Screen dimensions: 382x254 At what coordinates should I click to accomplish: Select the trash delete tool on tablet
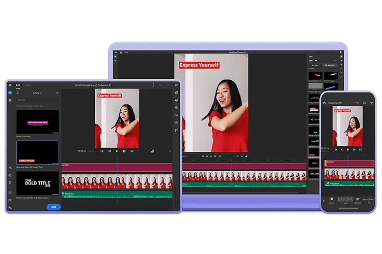point(10,182)
